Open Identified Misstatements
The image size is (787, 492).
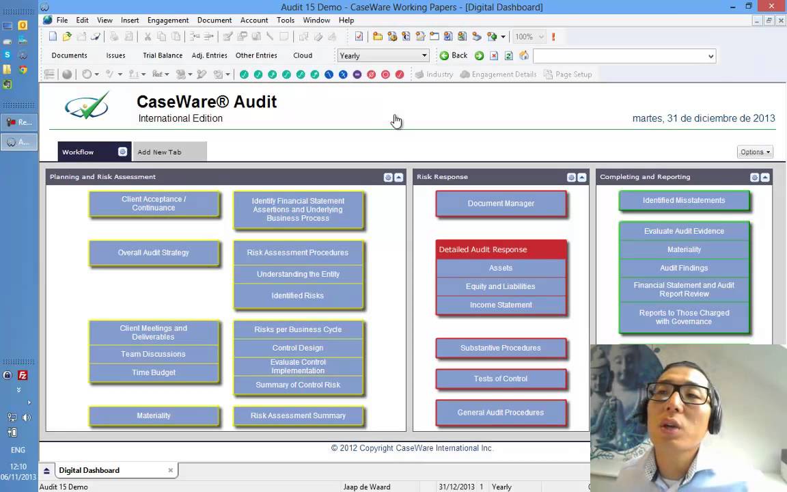[684, 200]
